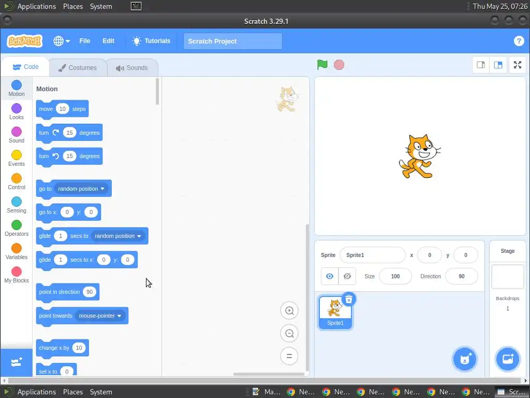
Task: Click the sprite y coordinate field
Action: coord(465,255)
